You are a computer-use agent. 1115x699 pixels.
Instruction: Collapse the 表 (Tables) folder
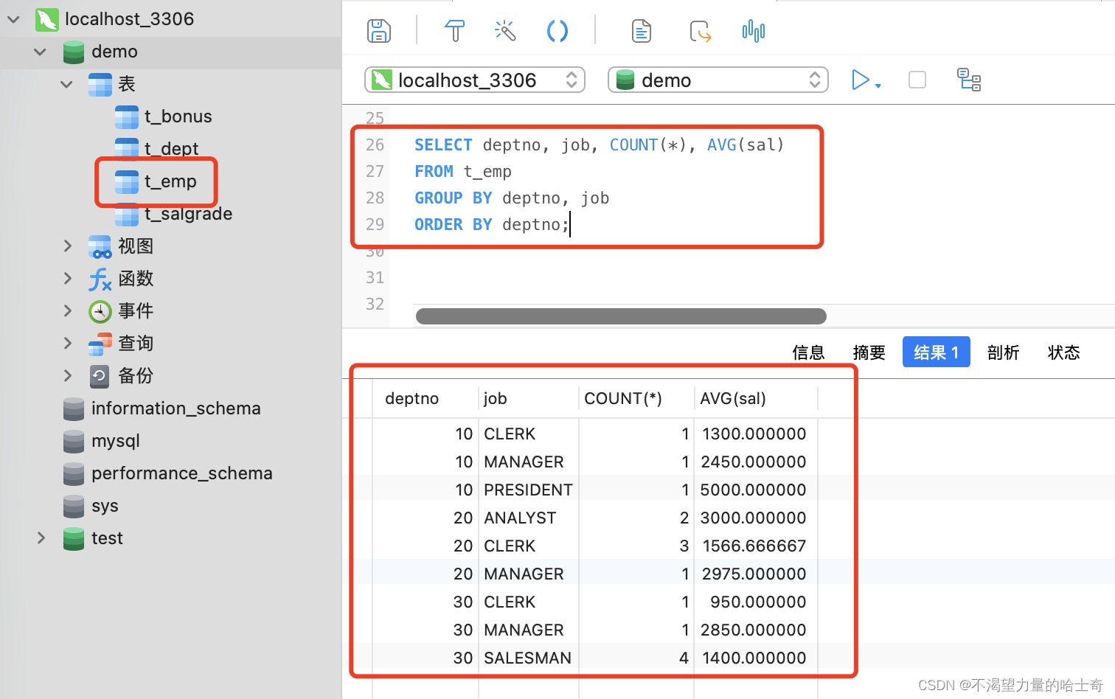pos(67,84)
